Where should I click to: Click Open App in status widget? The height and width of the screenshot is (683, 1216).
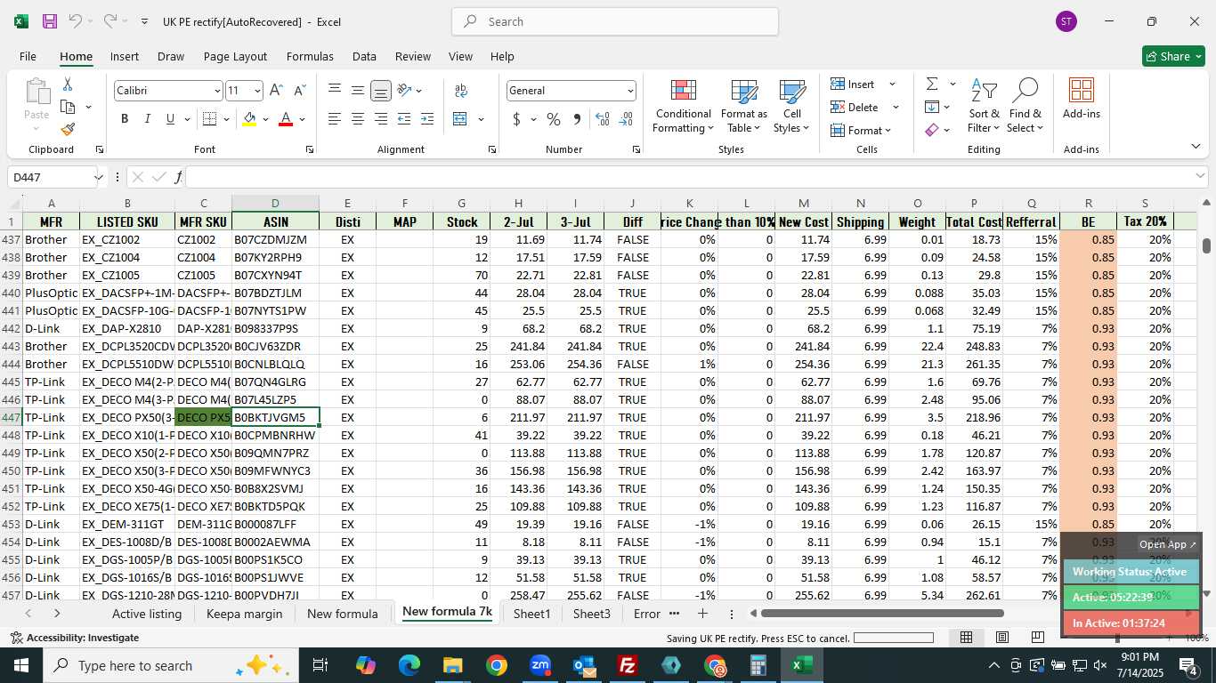coord(1168,544)
